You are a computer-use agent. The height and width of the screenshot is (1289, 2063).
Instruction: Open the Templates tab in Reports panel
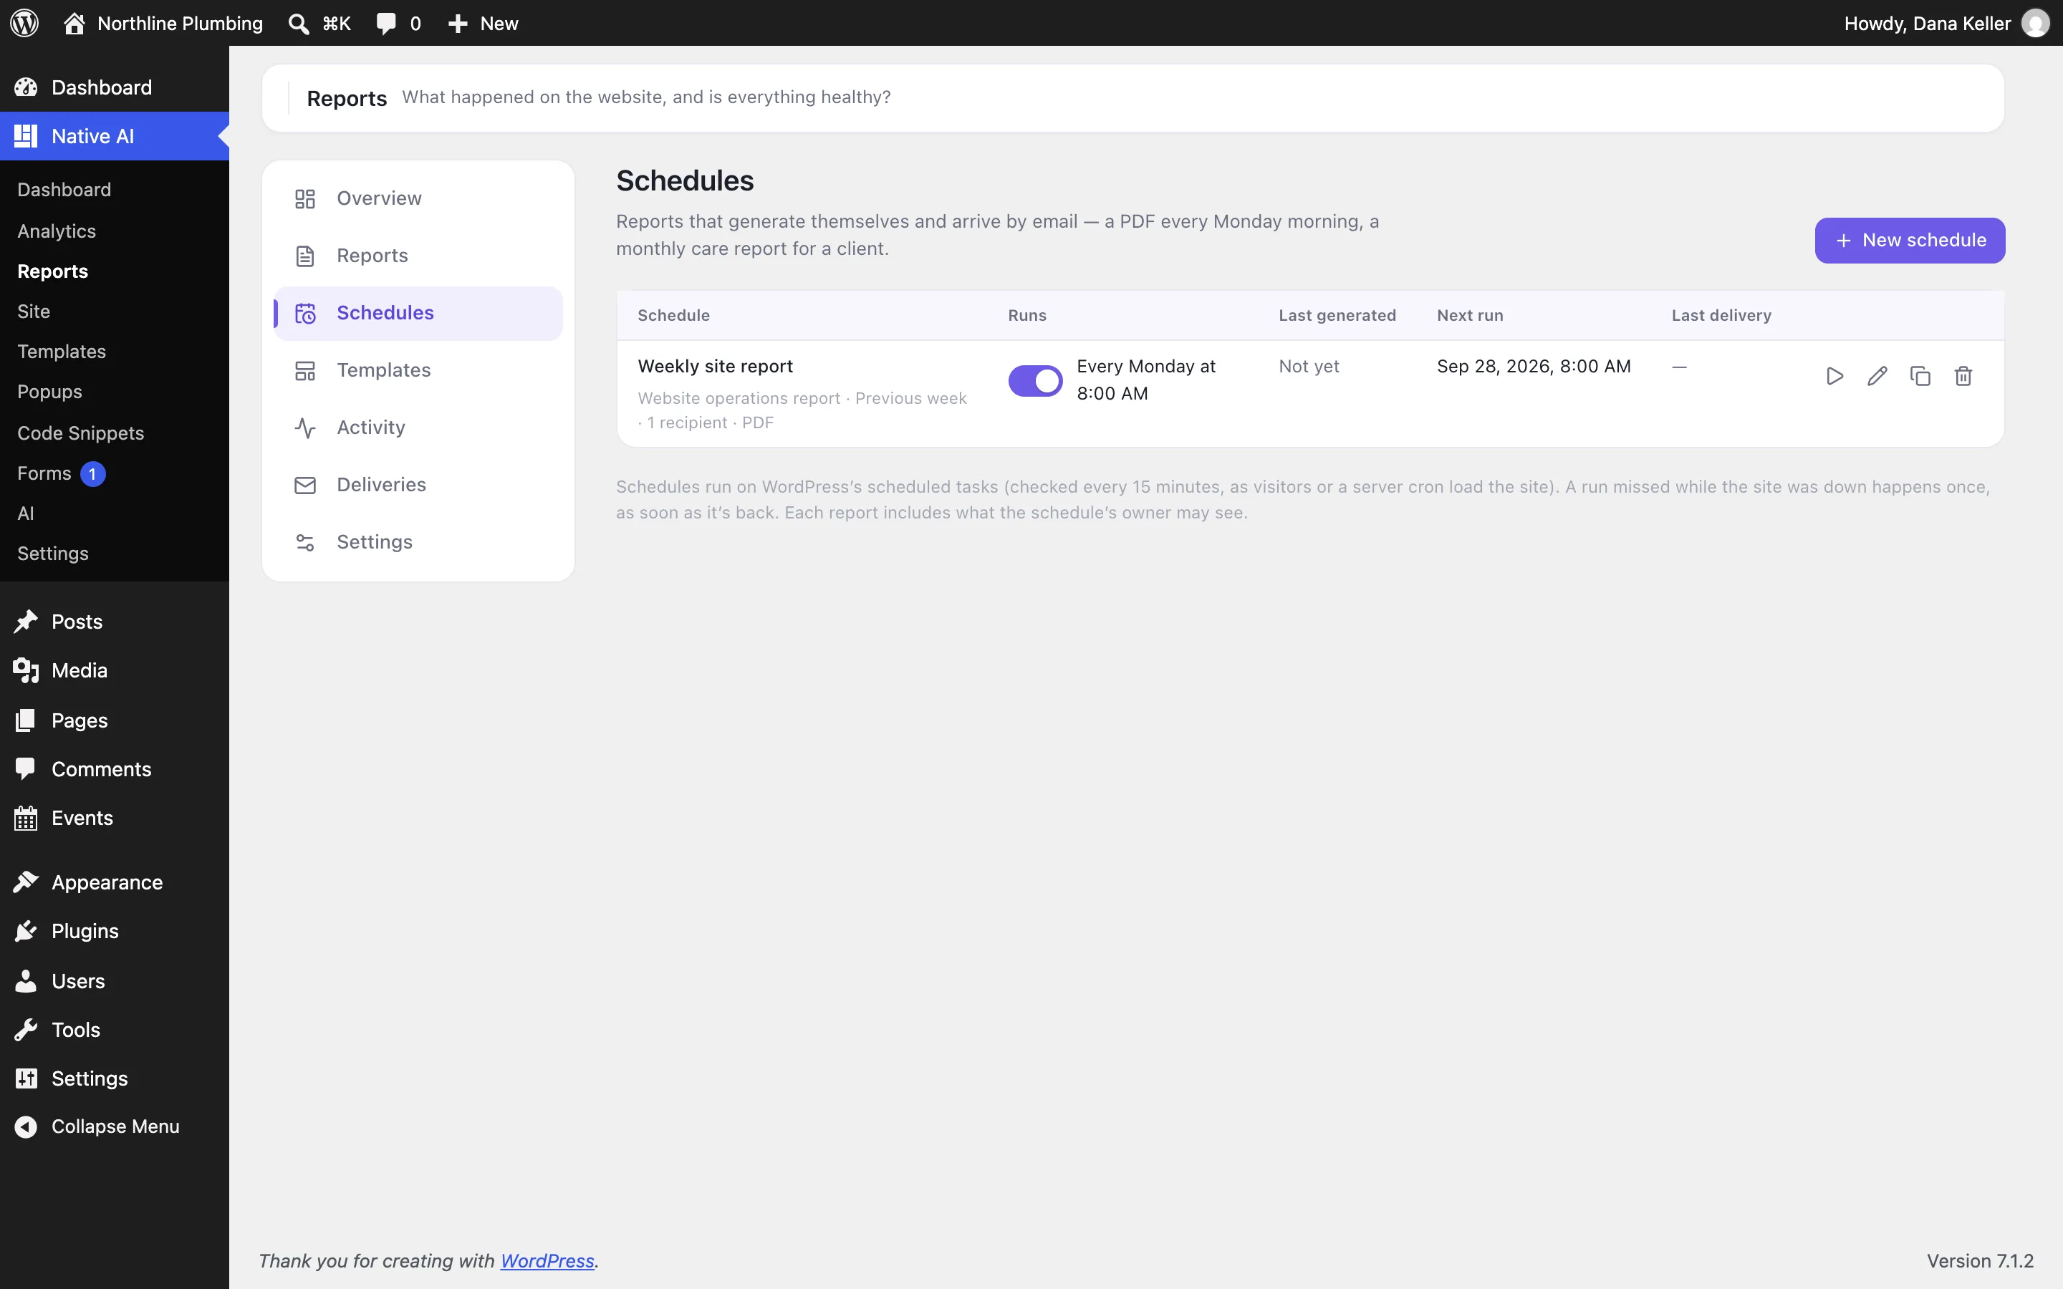tap(418, 370)
